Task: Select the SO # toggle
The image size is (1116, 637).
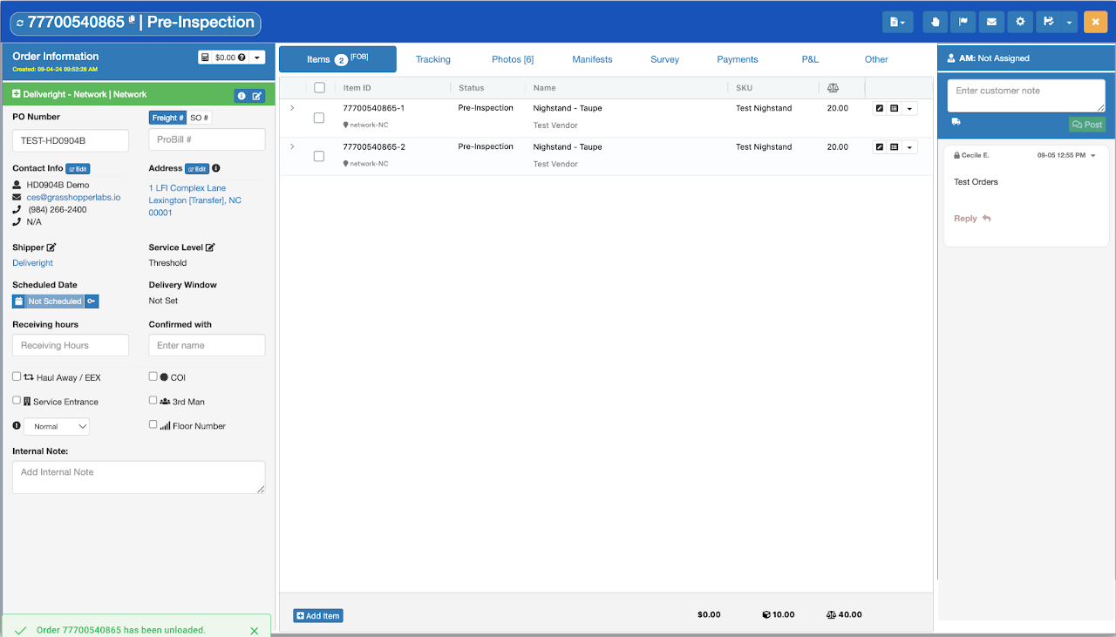Action: point(200,118)
